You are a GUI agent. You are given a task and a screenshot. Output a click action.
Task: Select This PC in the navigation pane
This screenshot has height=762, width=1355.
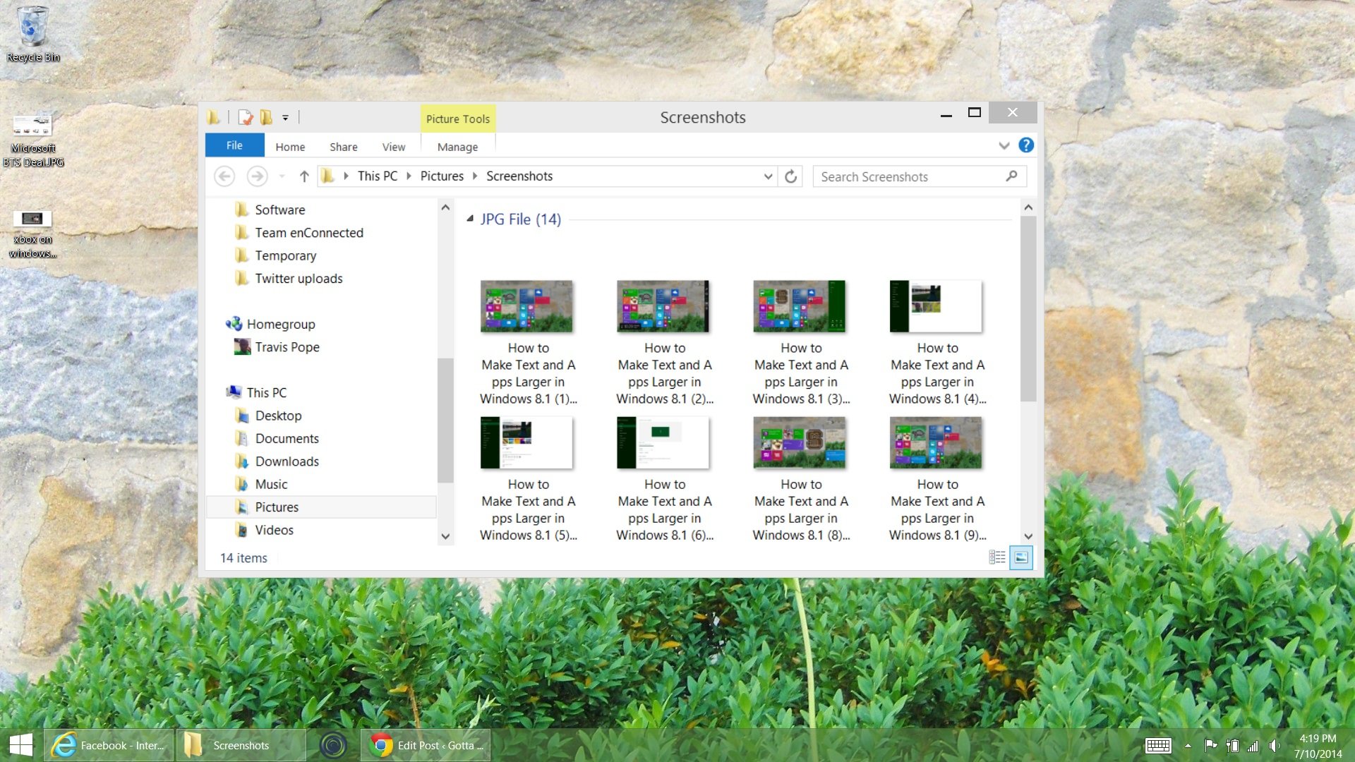[266, 392]
